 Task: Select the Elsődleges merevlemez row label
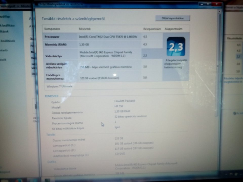click(55, 77)
